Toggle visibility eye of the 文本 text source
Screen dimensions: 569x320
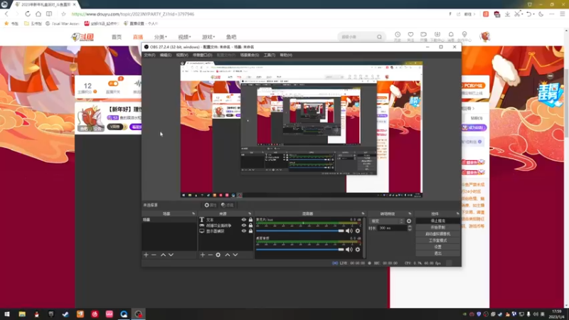point(244,220)
